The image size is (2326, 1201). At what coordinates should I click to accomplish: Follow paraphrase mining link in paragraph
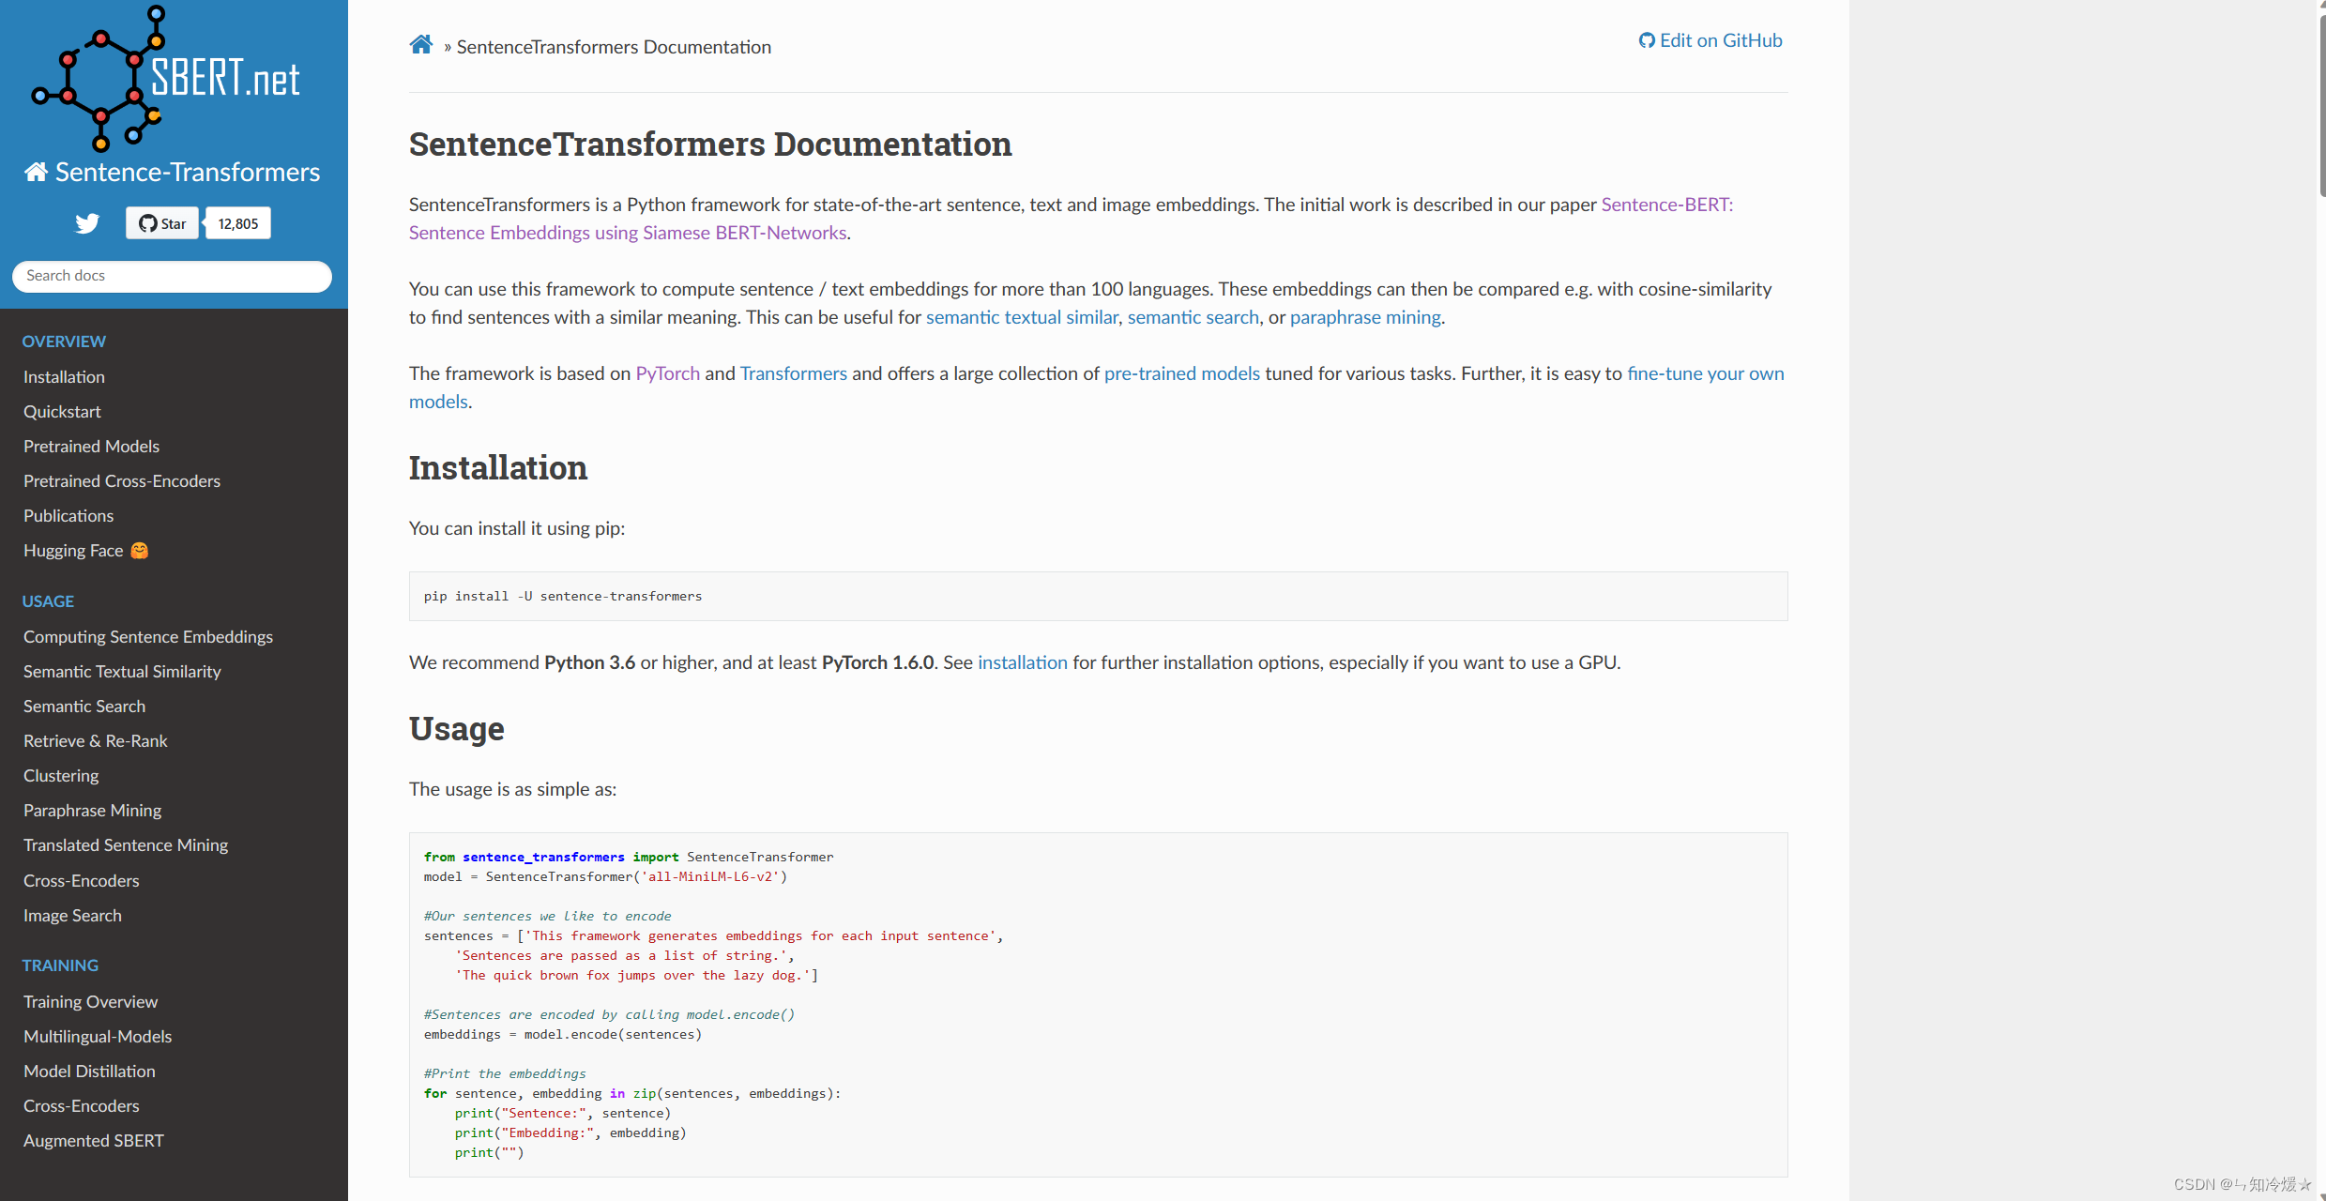coord(1365,317)
